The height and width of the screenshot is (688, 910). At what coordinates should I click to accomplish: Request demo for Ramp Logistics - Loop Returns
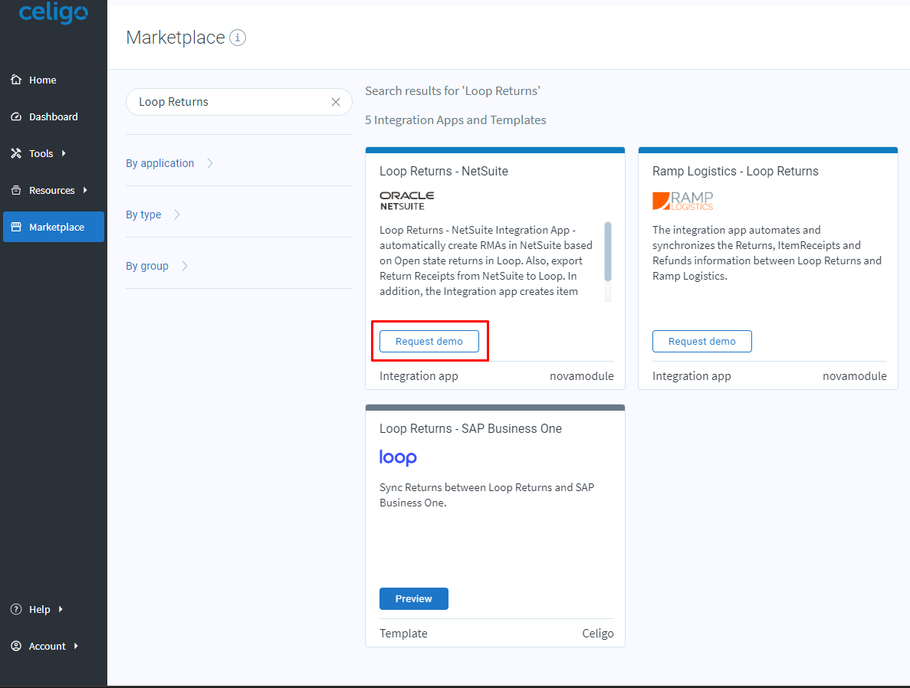click(701, 341)
